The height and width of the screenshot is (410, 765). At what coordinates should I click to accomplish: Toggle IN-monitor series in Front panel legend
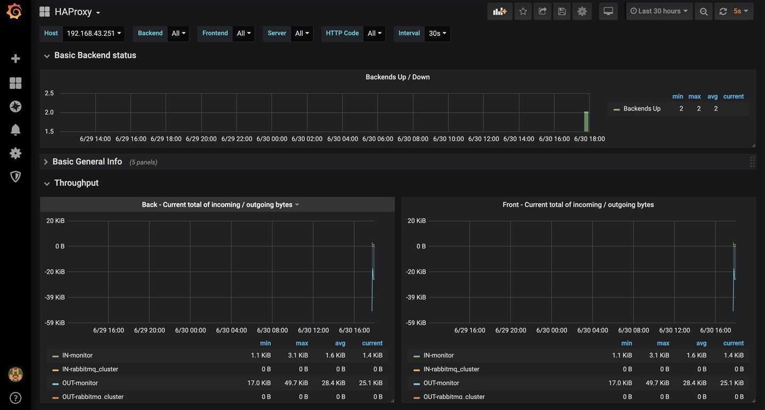[438, 356]
